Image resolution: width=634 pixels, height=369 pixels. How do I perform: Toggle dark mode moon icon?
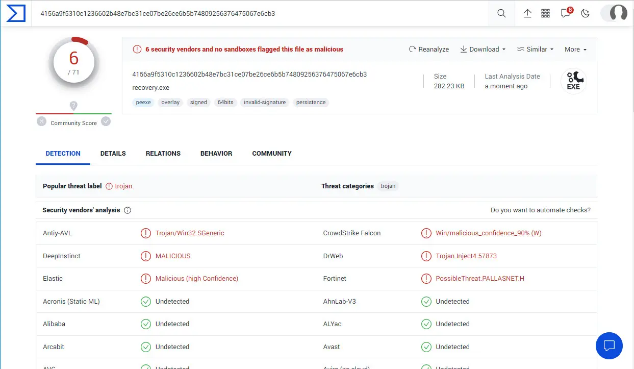[585, 14]
